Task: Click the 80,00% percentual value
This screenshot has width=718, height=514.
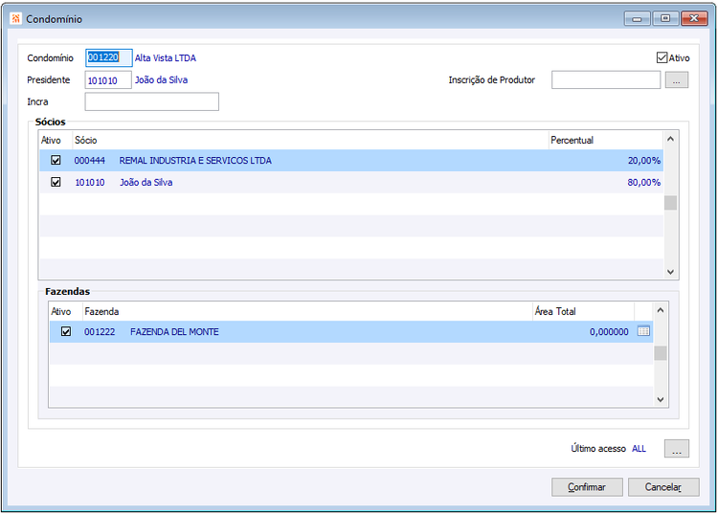Action: 644,183
